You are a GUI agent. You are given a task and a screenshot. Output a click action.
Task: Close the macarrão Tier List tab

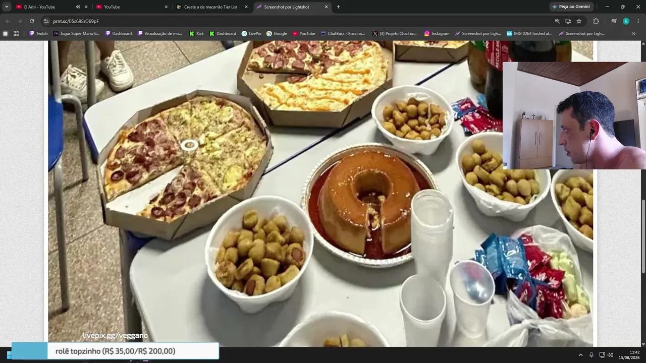[246, 7]
